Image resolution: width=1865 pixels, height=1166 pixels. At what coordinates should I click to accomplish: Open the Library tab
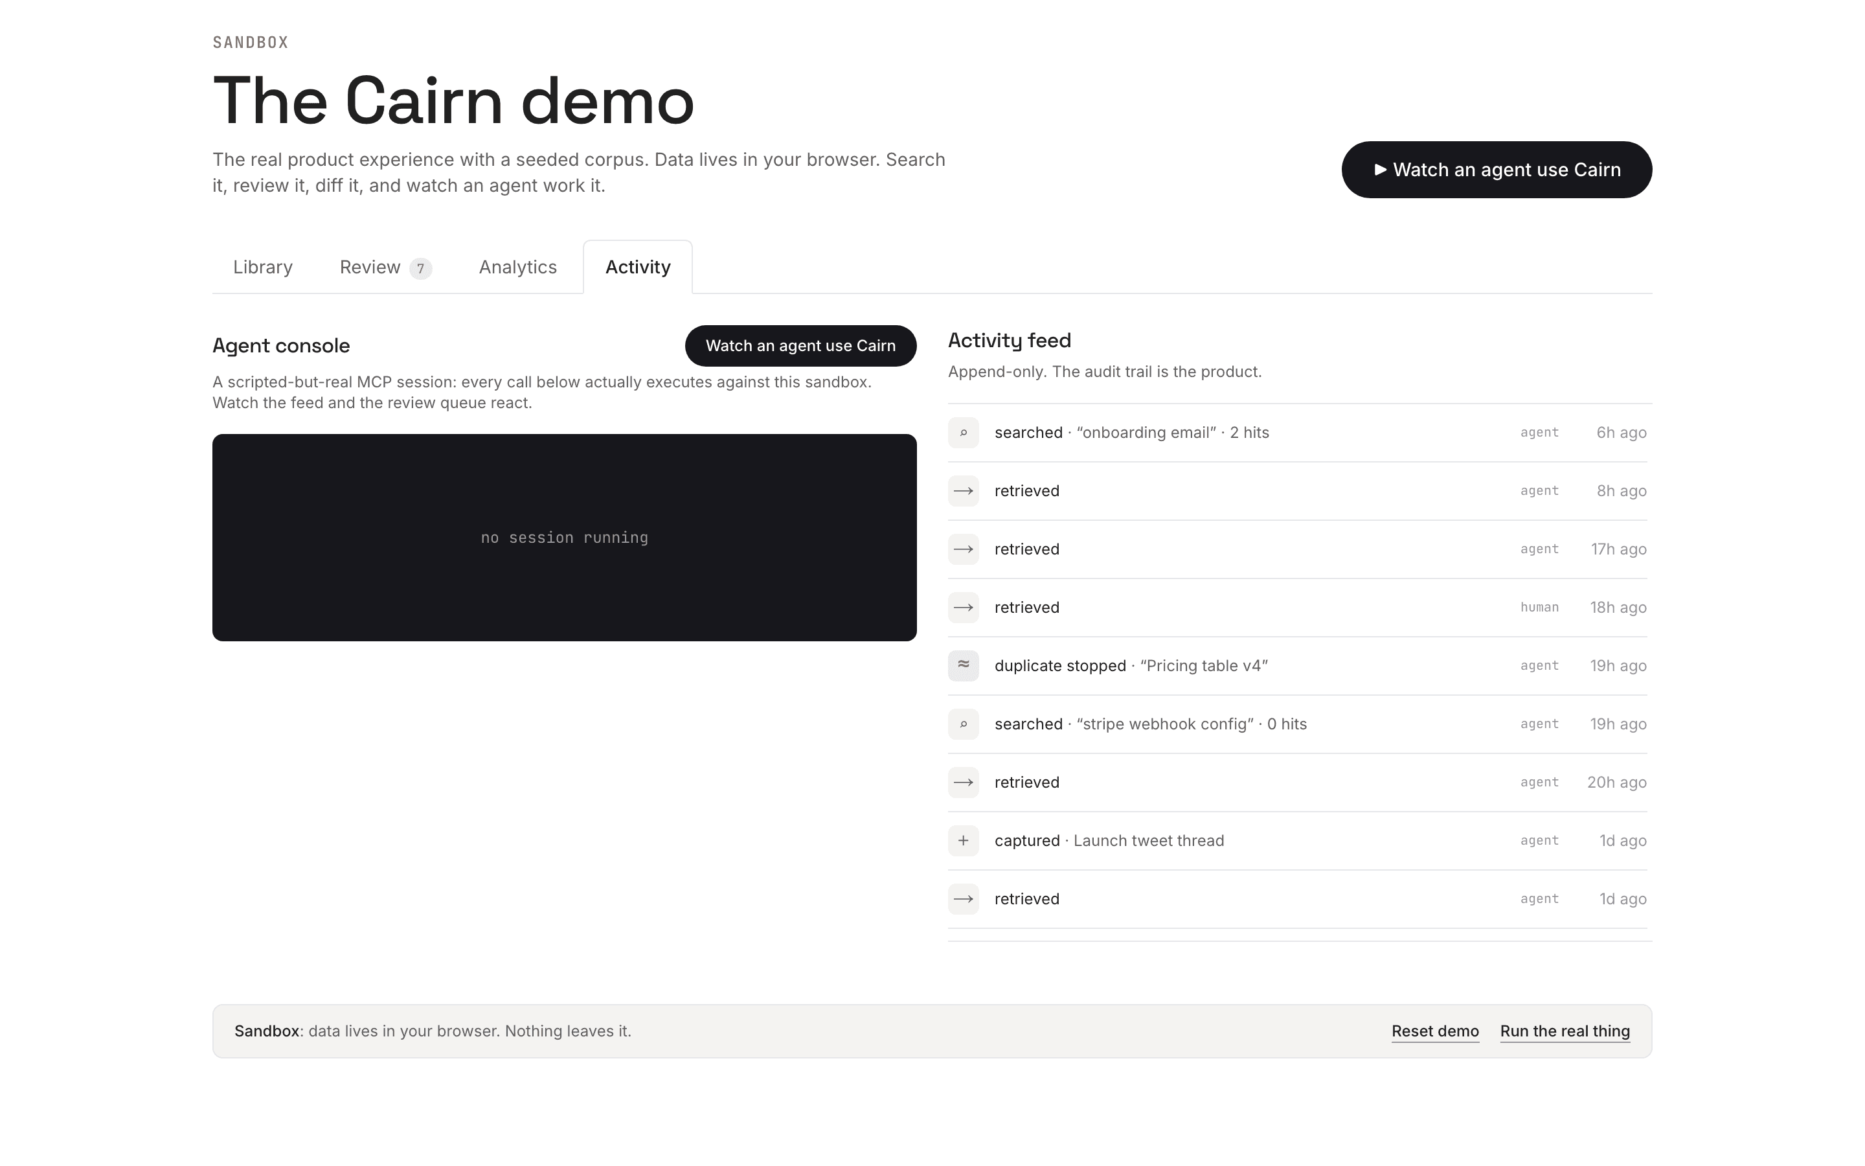pos(263,267)
